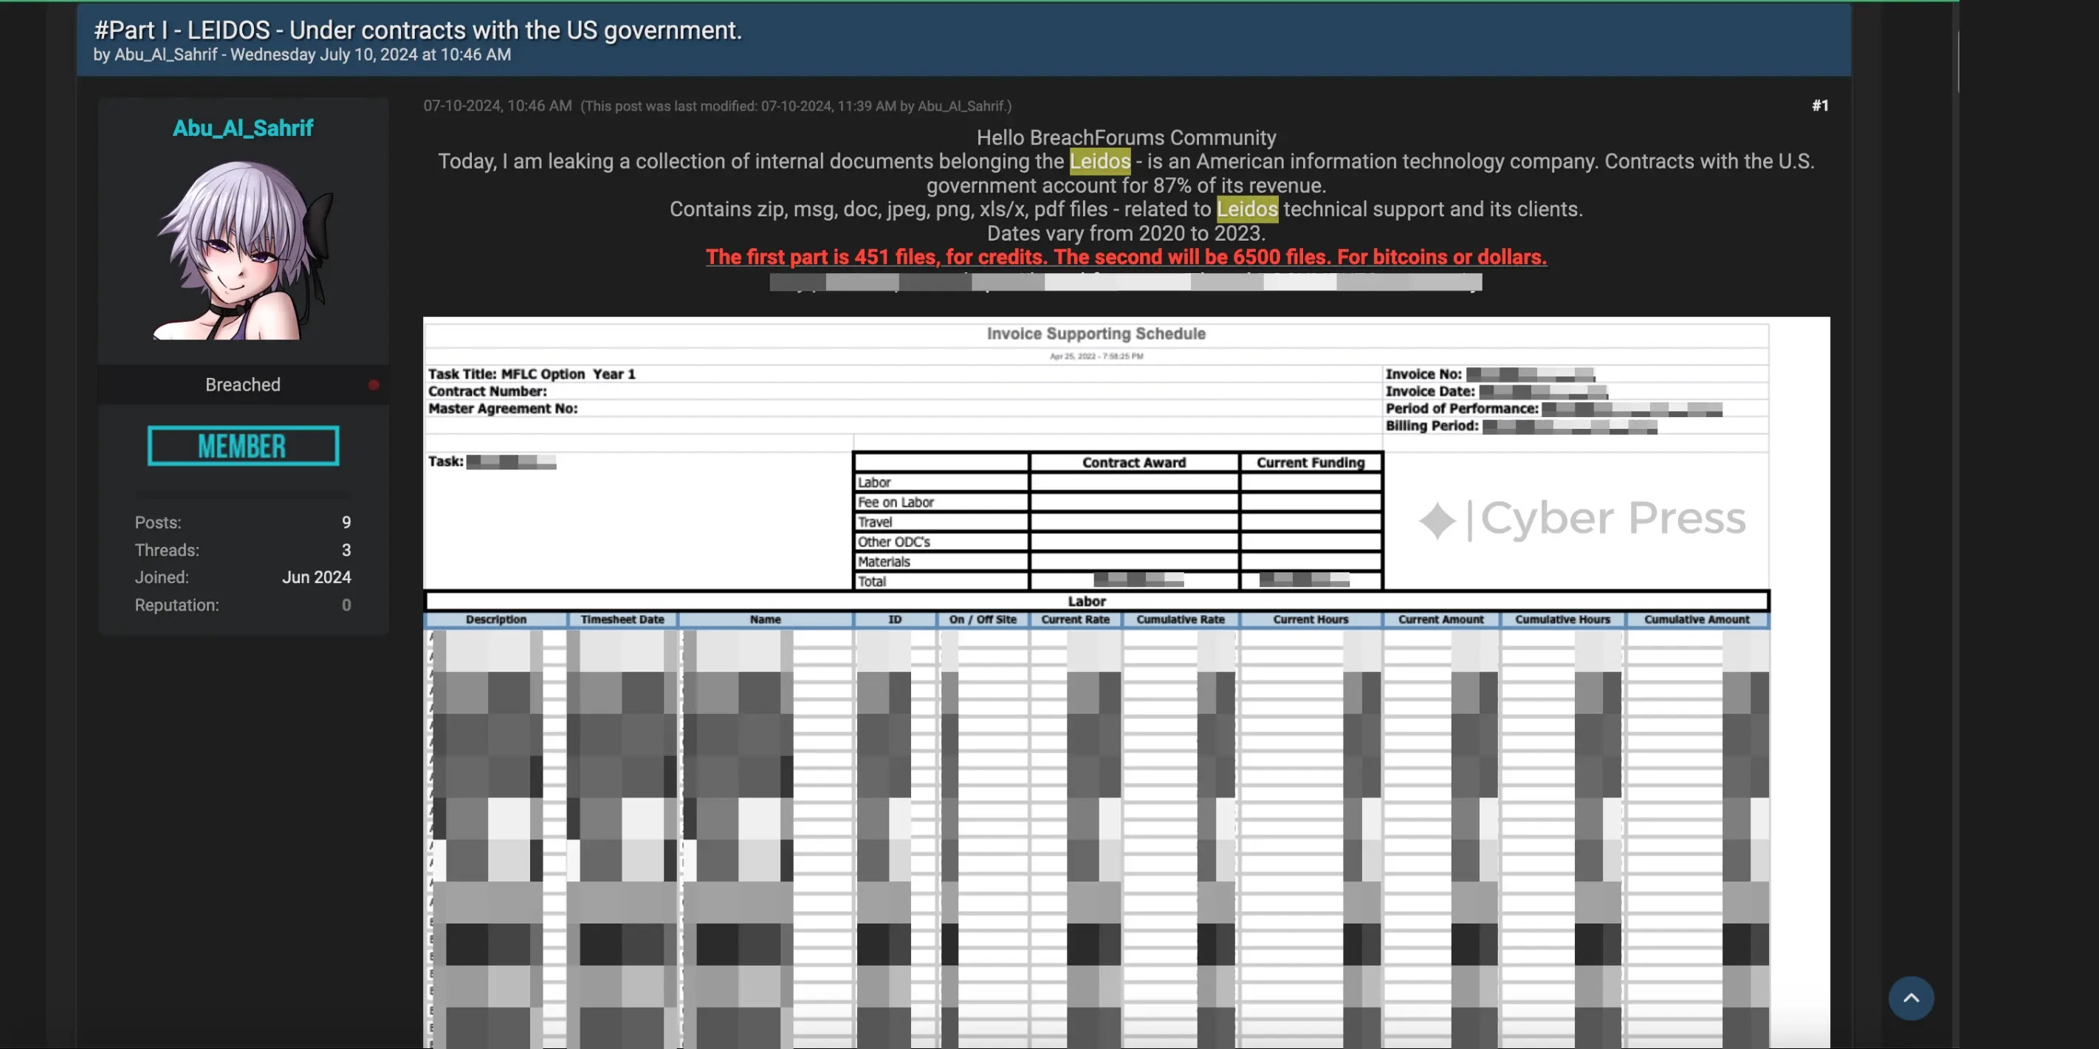The width and height of the screenshot is (2099, 1049).
Task: Click the "Current Amount" column header
Action: click(x=1440, y=620)
